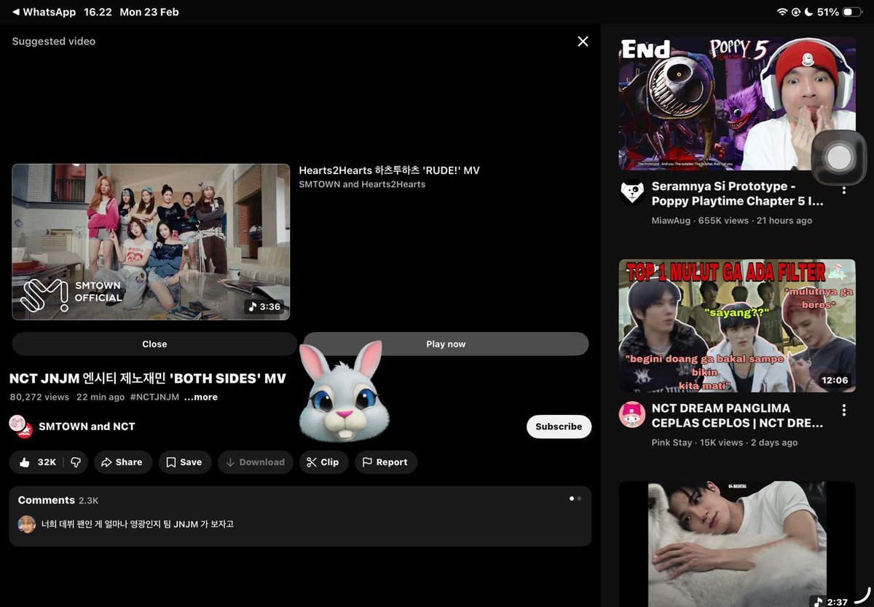874x607 pixels.
Task: Close the suggested video overlay
Action: click(583, 41)
